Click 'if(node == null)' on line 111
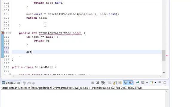 (40, 37)
